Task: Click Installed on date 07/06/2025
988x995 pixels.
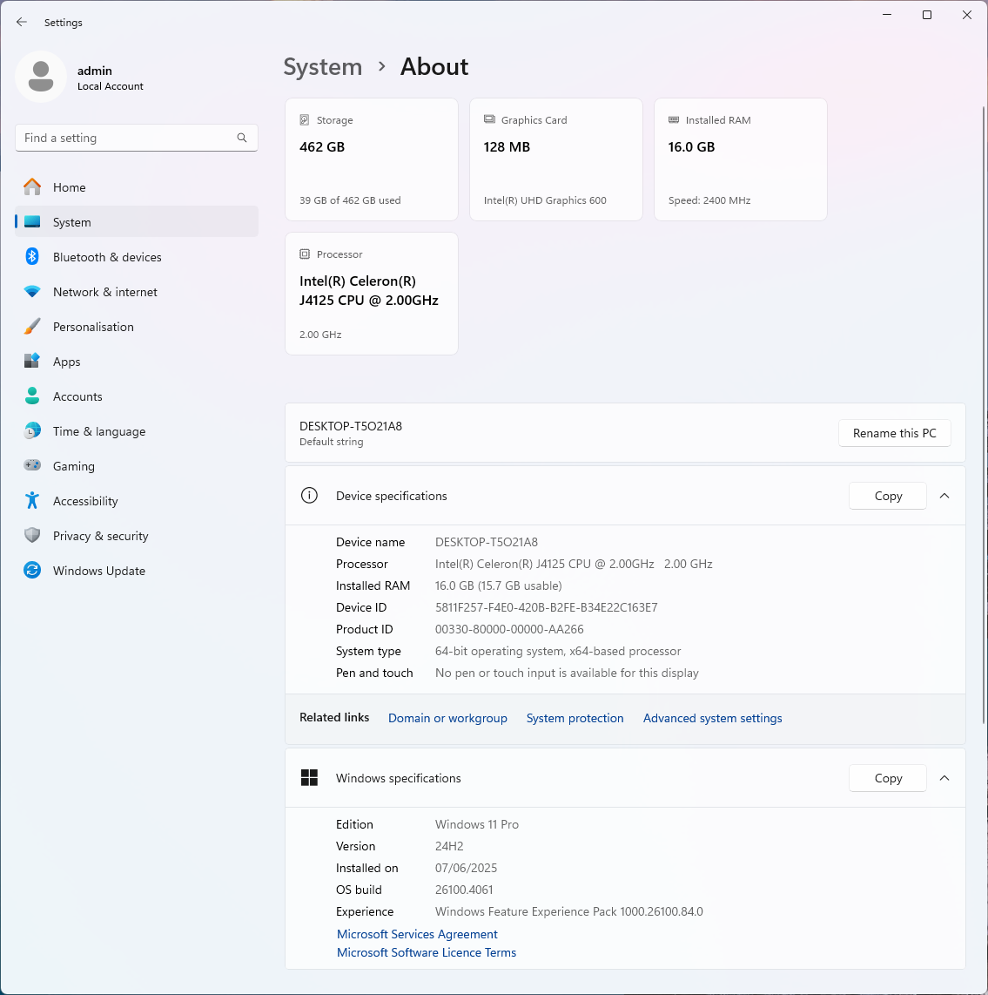Action: click(x=466, y=868)
